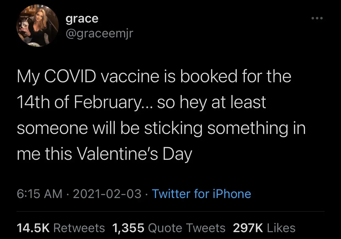Click the word Retweets in stats row
The image size is (341, 239).
[x=79, y=228]
